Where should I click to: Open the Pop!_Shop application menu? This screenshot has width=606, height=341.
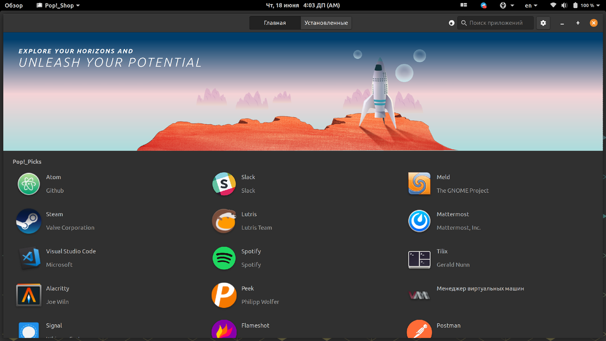click(x=59, y=6)
